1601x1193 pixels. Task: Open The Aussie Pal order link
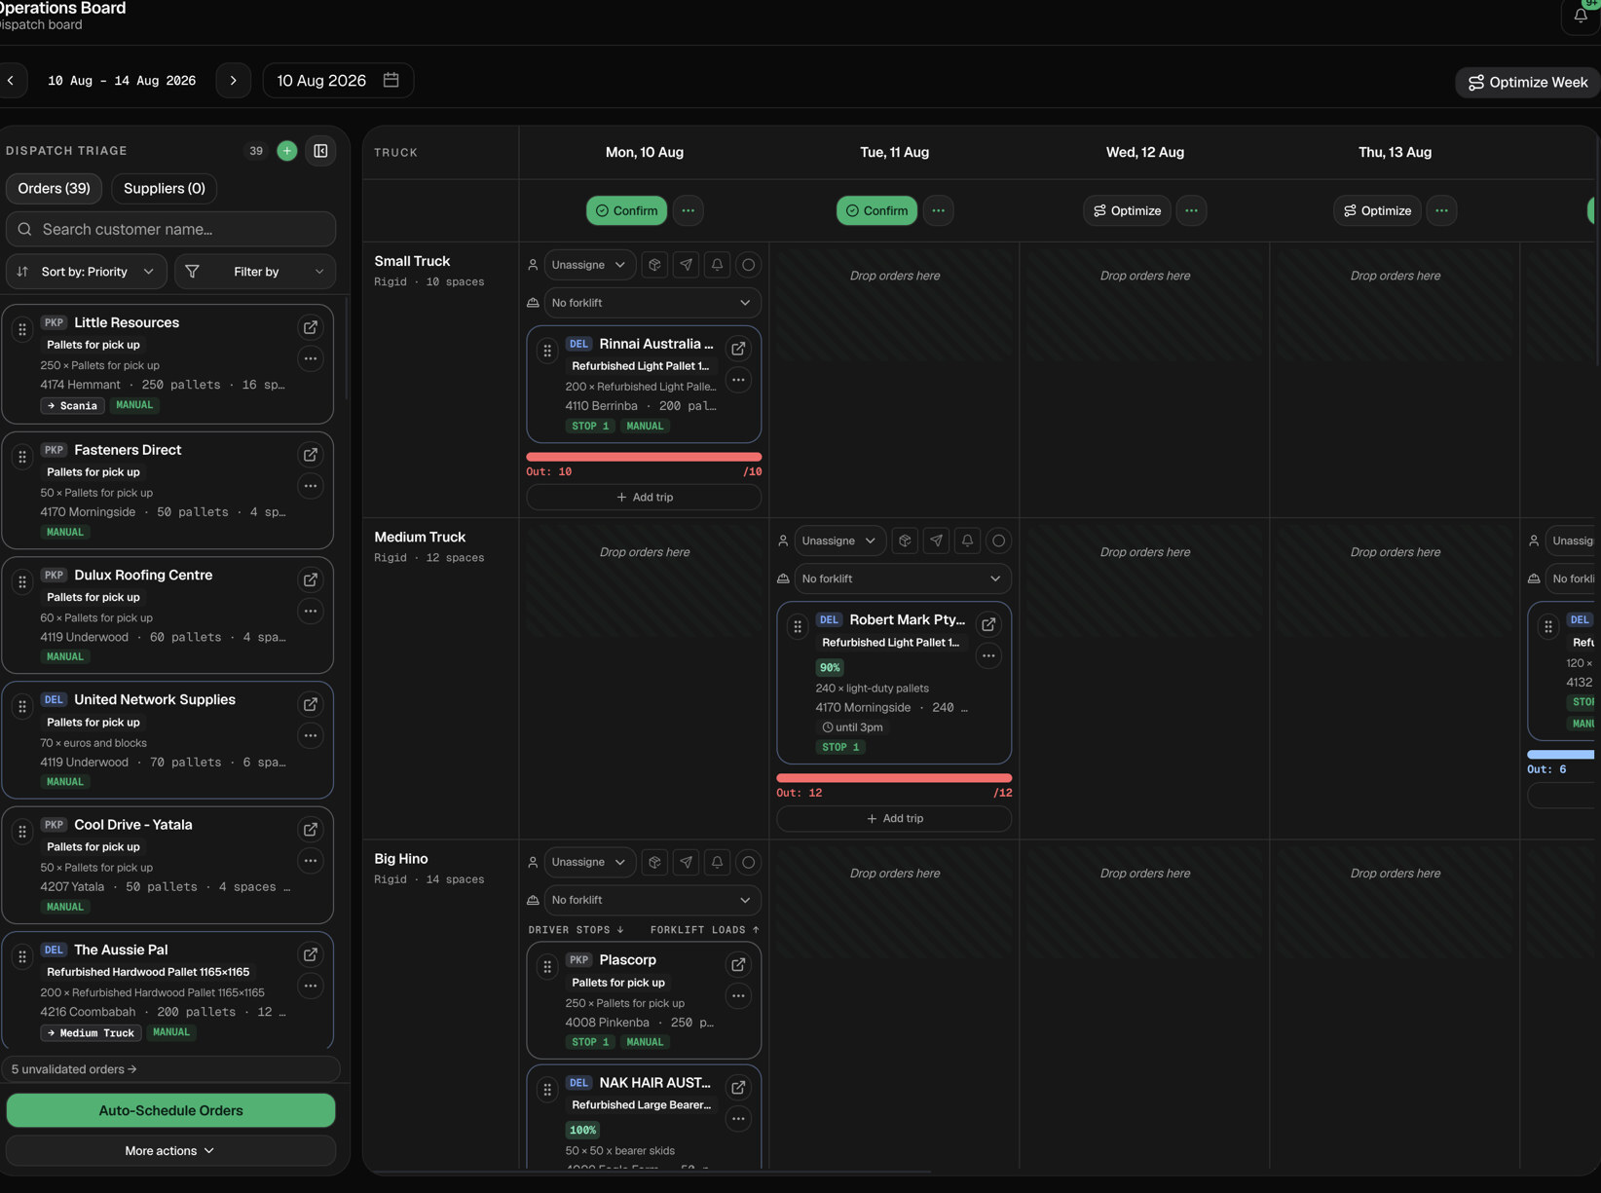click(x=310, y=954)
